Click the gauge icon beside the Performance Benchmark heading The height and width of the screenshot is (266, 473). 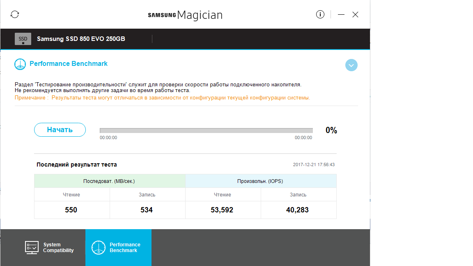coord(20,64)
